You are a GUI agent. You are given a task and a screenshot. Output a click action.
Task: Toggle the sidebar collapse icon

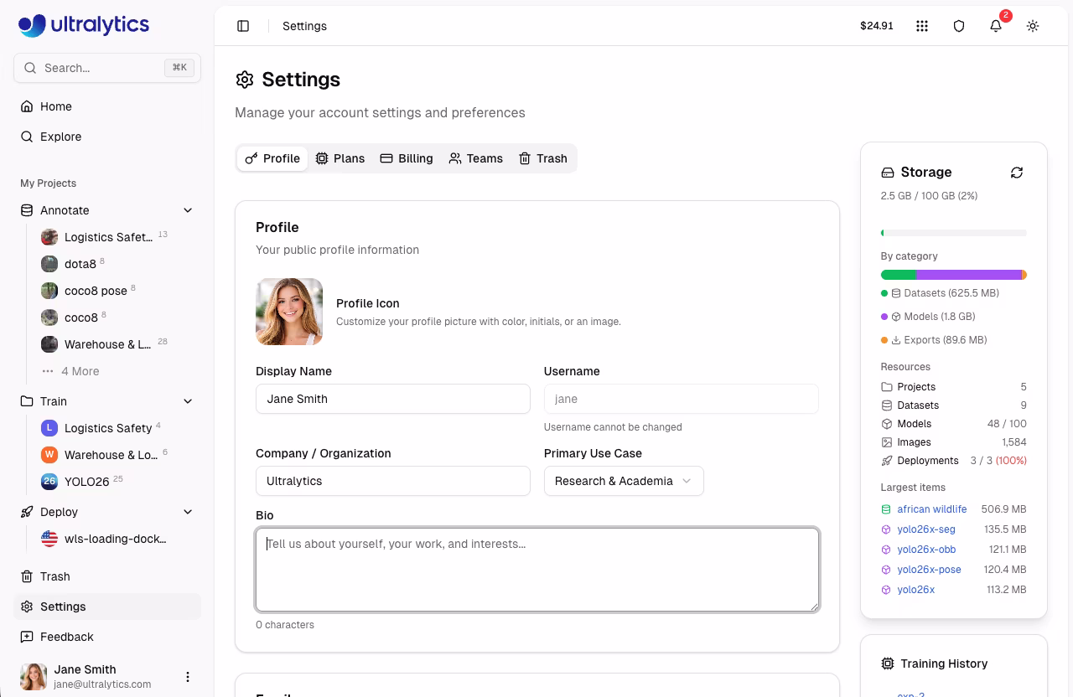click(243, 26)
